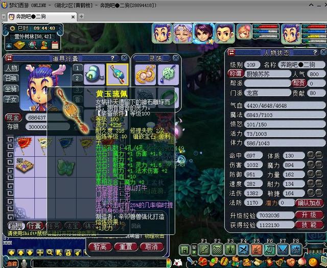Click the 升级 button
327x268 pixels.
pos(309,215)
